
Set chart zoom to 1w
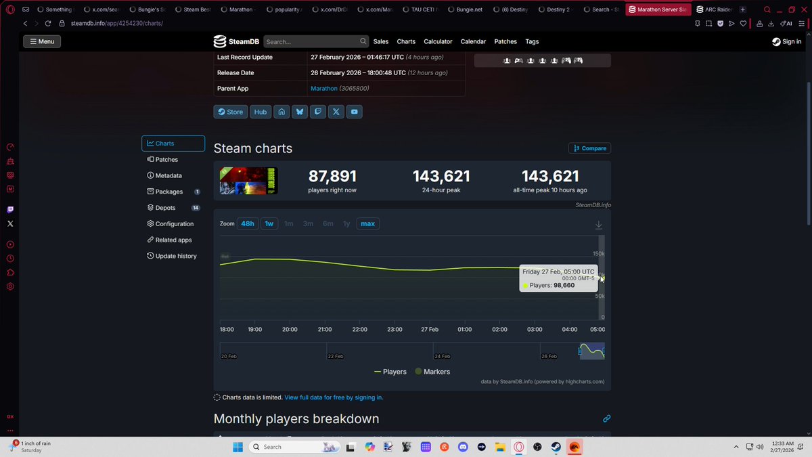click(269, 223)
